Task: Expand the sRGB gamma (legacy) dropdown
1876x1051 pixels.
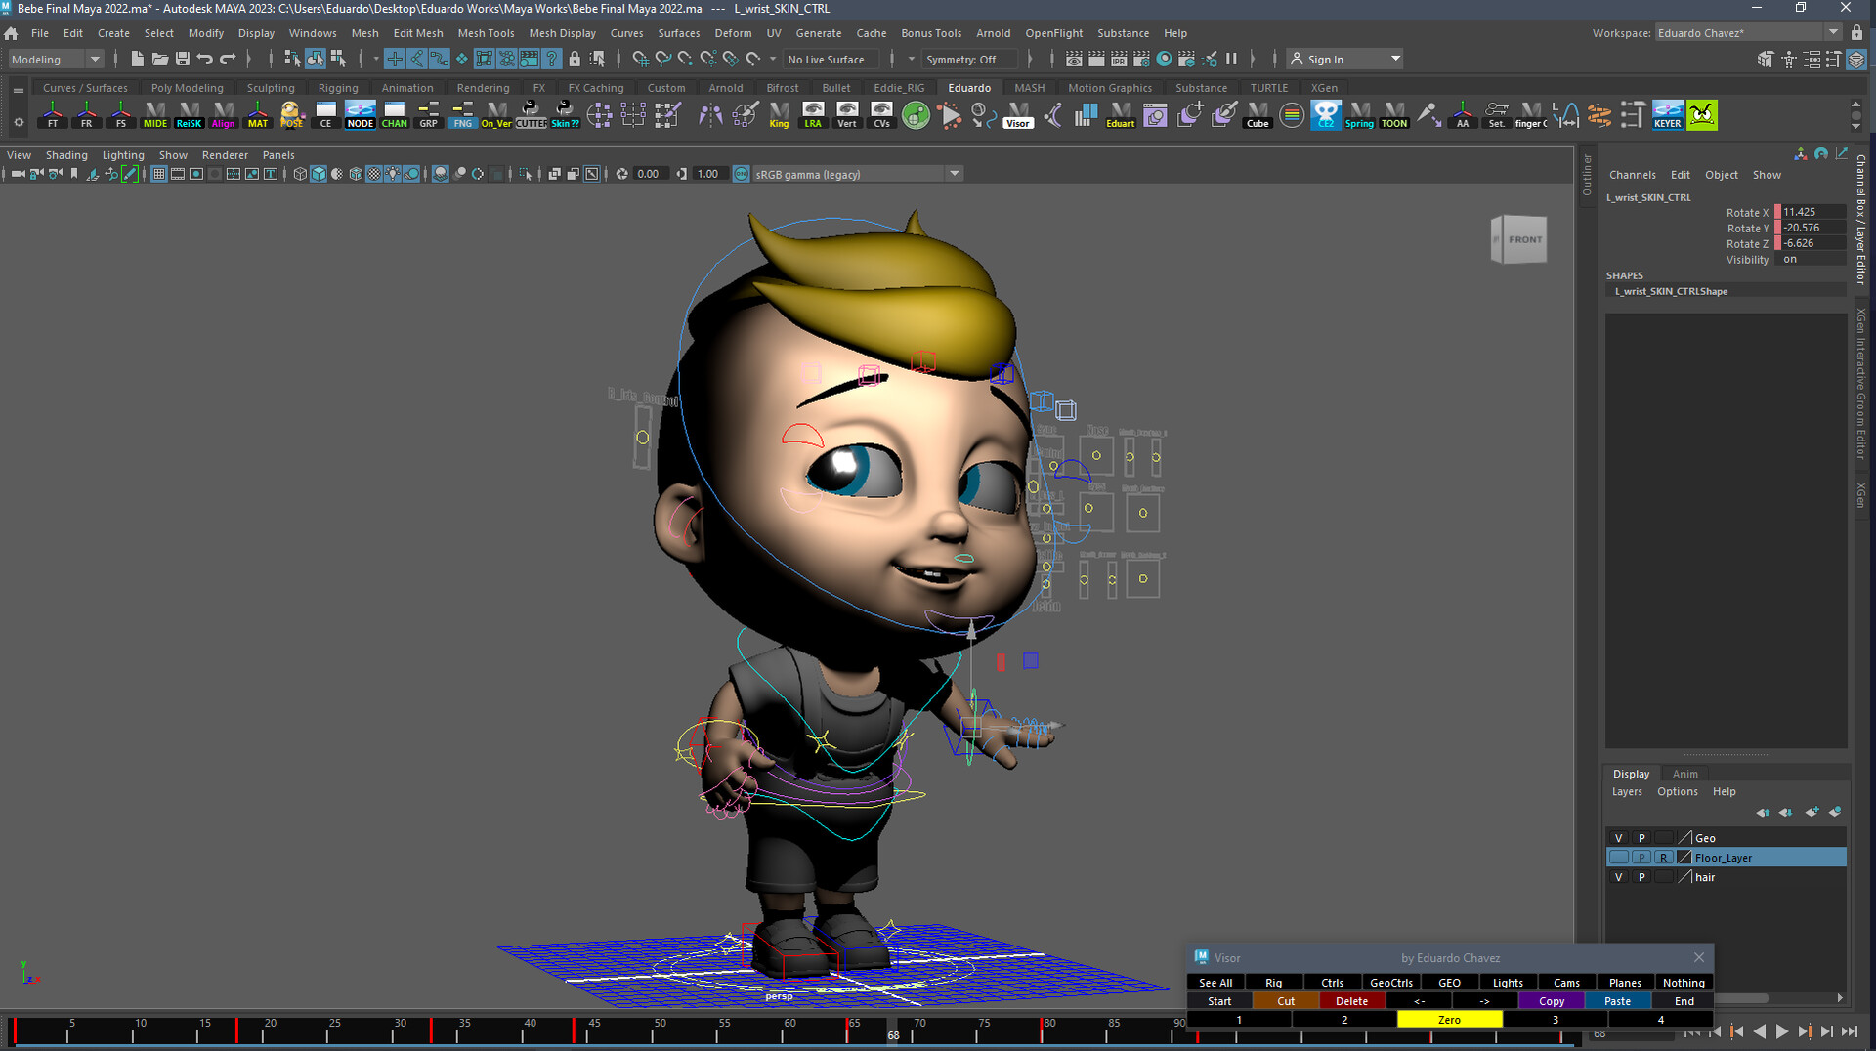Action: click(x=955, y=173)
